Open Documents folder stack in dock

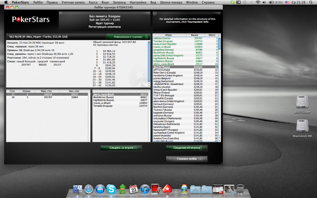(x=207, y=190)
